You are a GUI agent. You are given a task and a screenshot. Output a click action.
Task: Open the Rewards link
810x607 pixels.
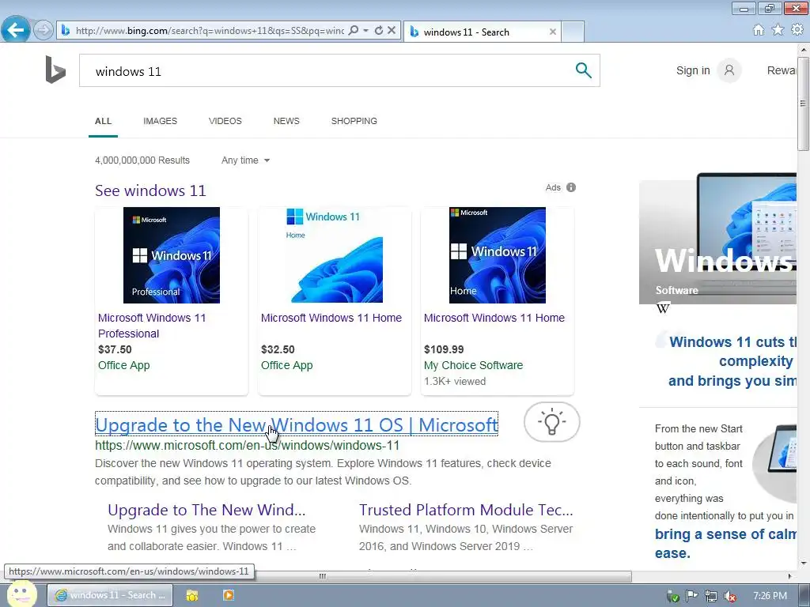click(x=782, y=70)
